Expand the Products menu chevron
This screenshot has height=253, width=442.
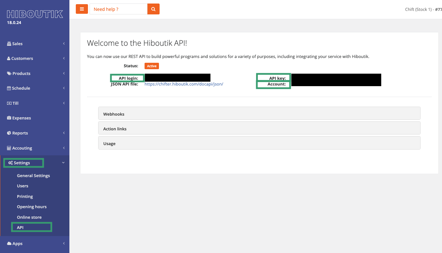click(x=64, y=73)
